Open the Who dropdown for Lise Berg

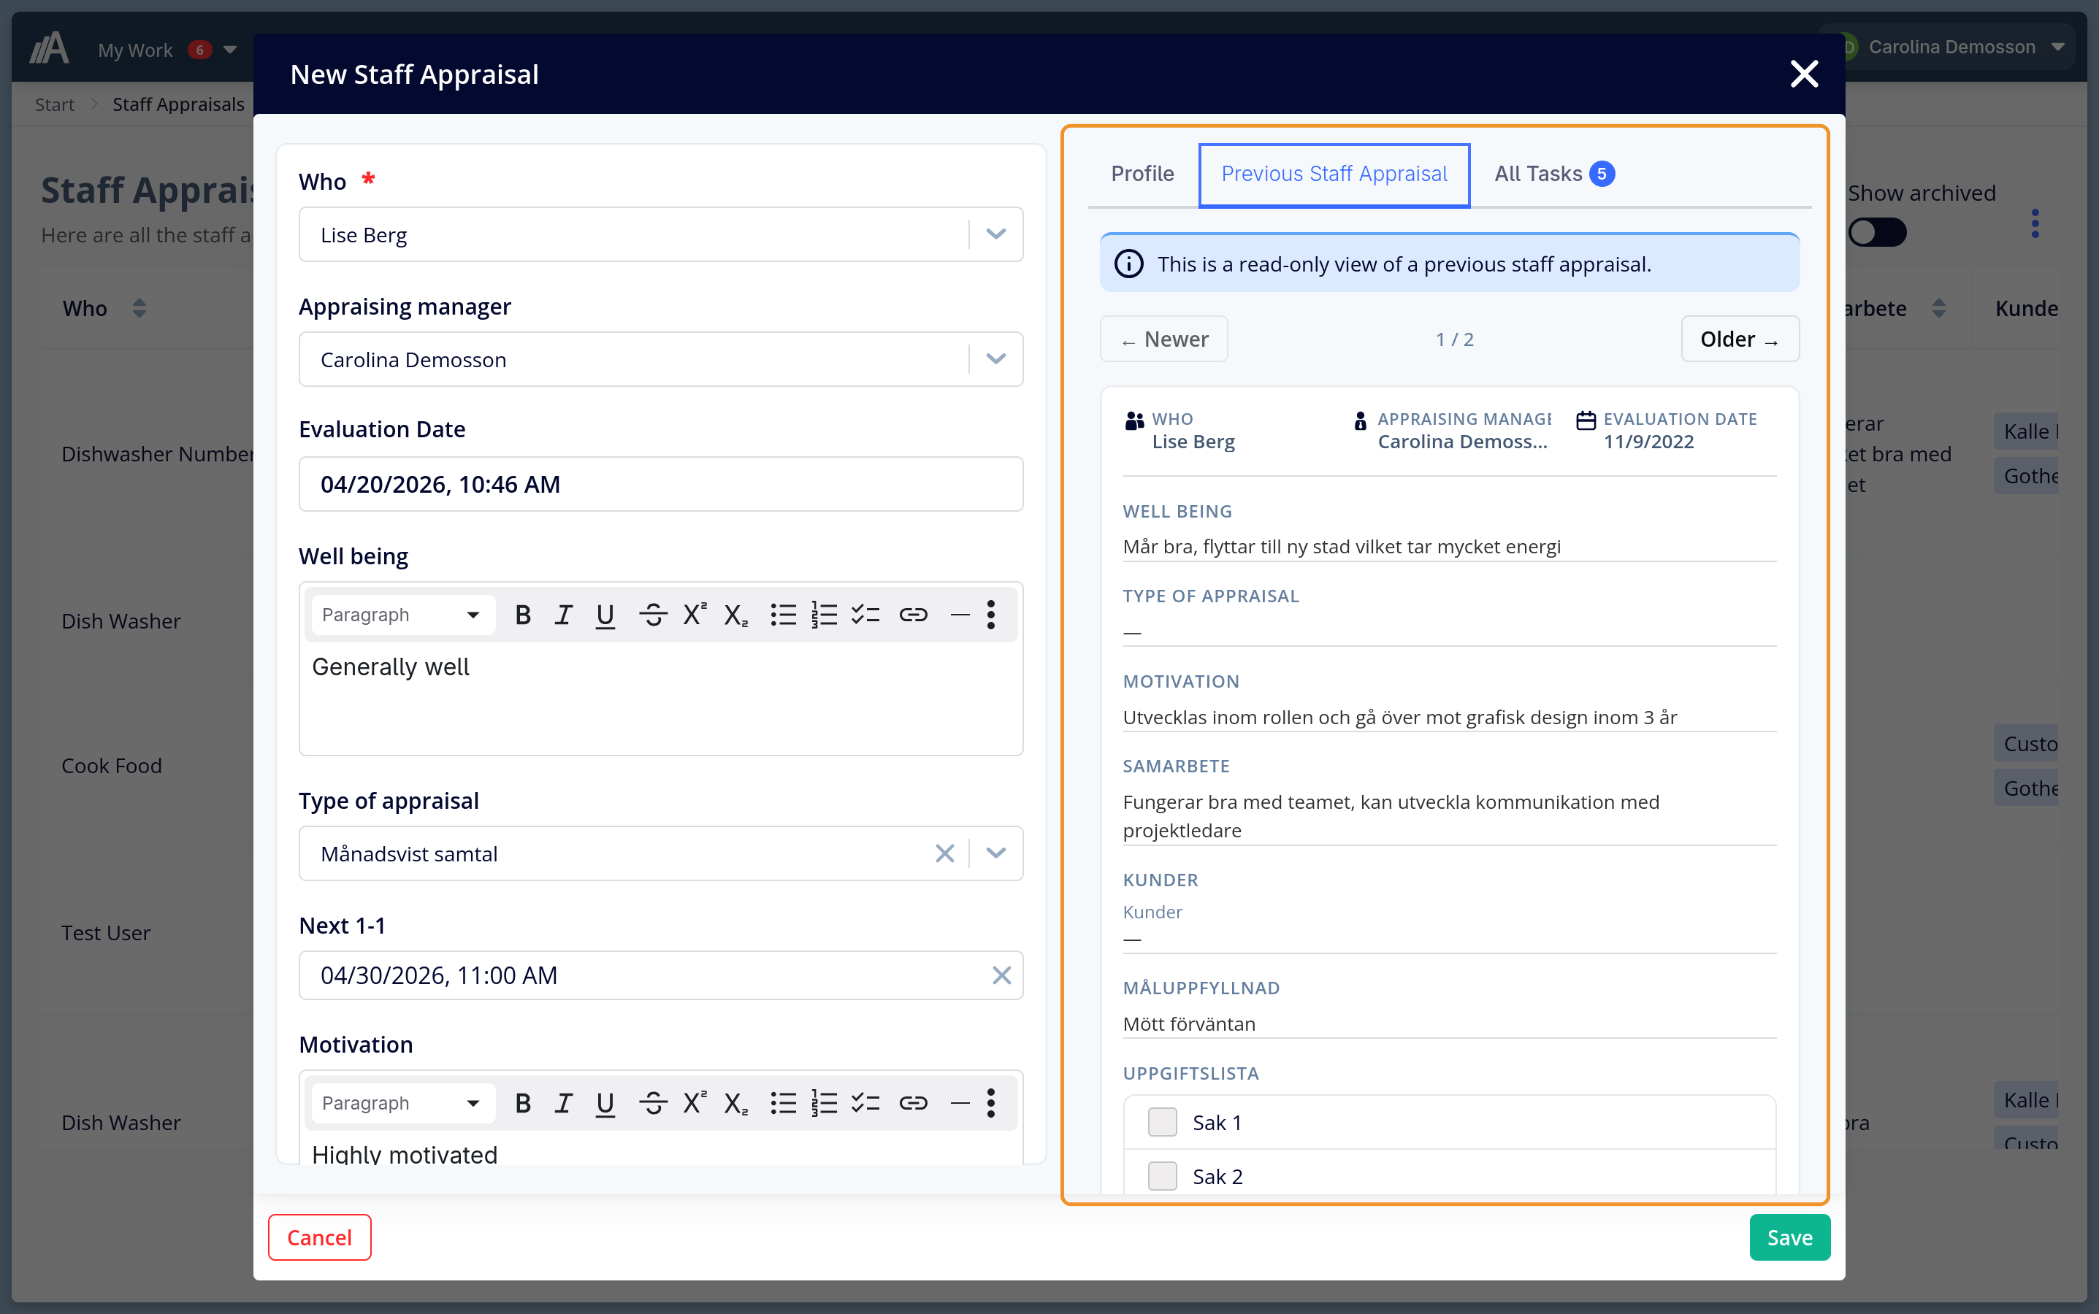[x=996, y=234]
